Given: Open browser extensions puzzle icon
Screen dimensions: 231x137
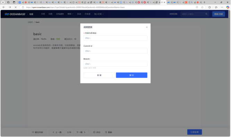Looking at the screenshot, I should tap(209, 7).
